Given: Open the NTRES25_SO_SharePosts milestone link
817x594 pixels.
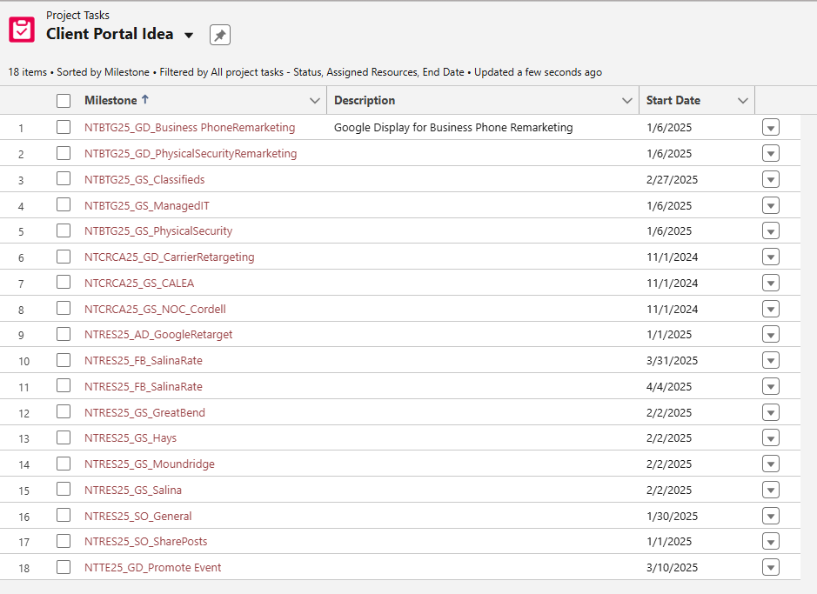Looking at the screenshot, I should (146, 542).
